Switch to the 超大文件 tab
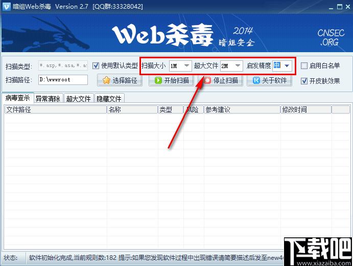 79,99
